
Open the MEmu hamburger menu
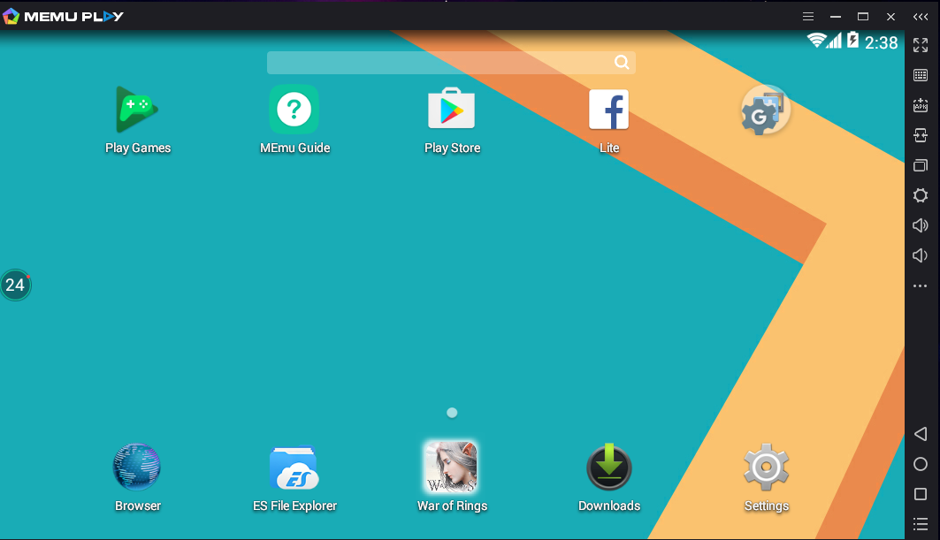[x=808, y=17]
